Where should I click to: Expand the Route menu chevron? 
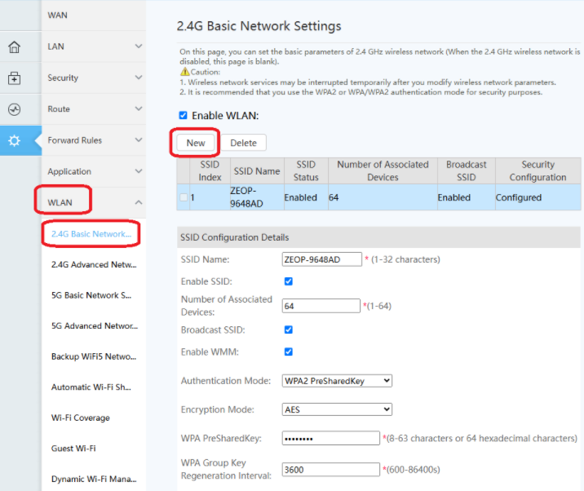click(139, 108)
